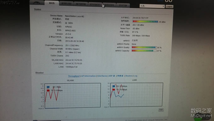Click the LAN0 MAC value 24:A4:3C:75:F6:D5
The height and width of the screenshot is (121, 214).
(x=74, y=64)
